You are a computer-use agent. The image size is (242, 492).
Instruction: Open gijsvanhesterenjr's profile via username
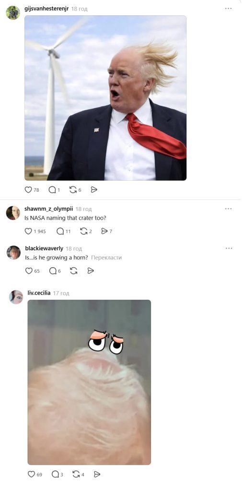[46, 9]
